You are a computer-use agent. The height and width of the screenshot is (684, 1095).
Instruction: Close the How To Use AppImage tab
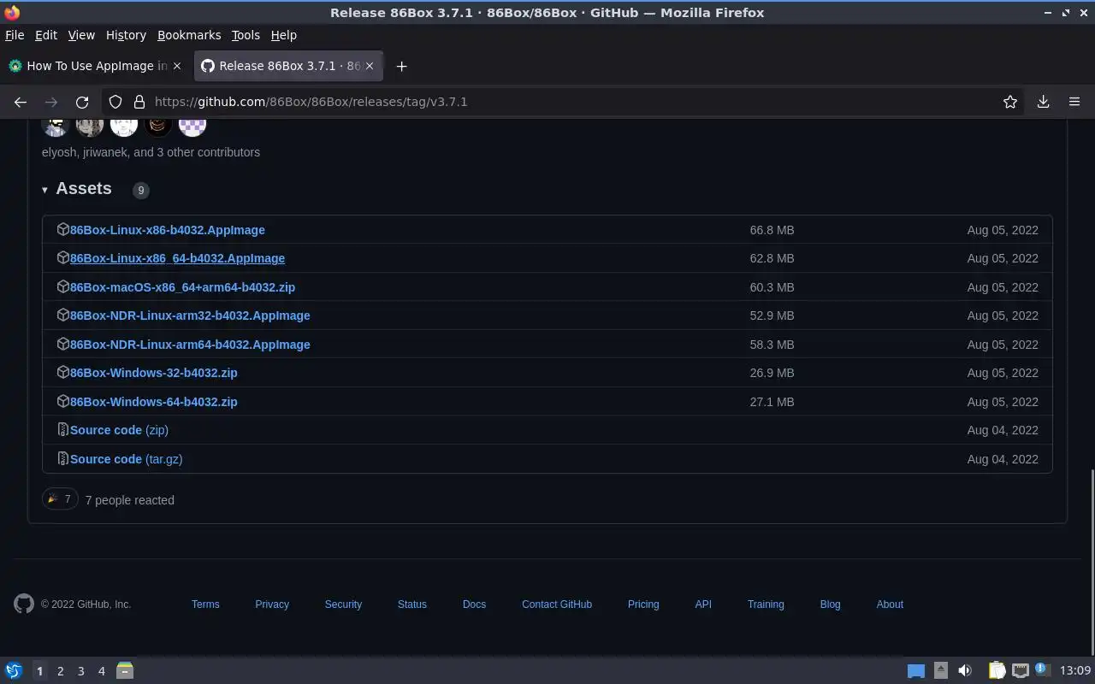click(x=177, y=66)
